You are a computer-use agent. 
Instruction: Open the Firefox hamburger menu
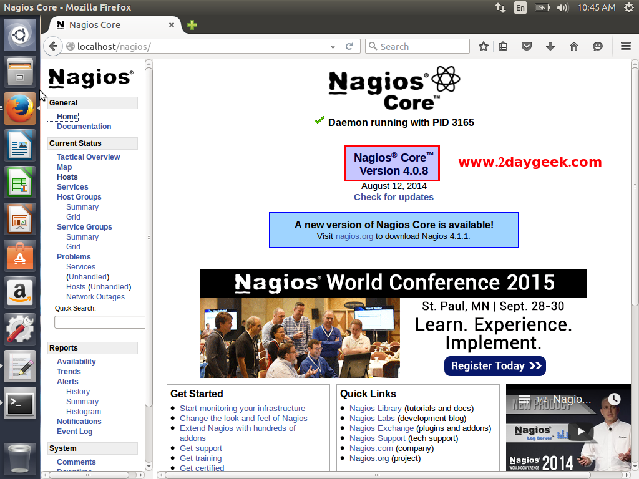point(626,46)
